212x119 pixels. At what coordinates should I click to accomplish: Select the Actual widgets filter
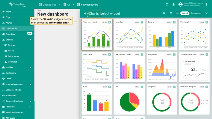185,13
